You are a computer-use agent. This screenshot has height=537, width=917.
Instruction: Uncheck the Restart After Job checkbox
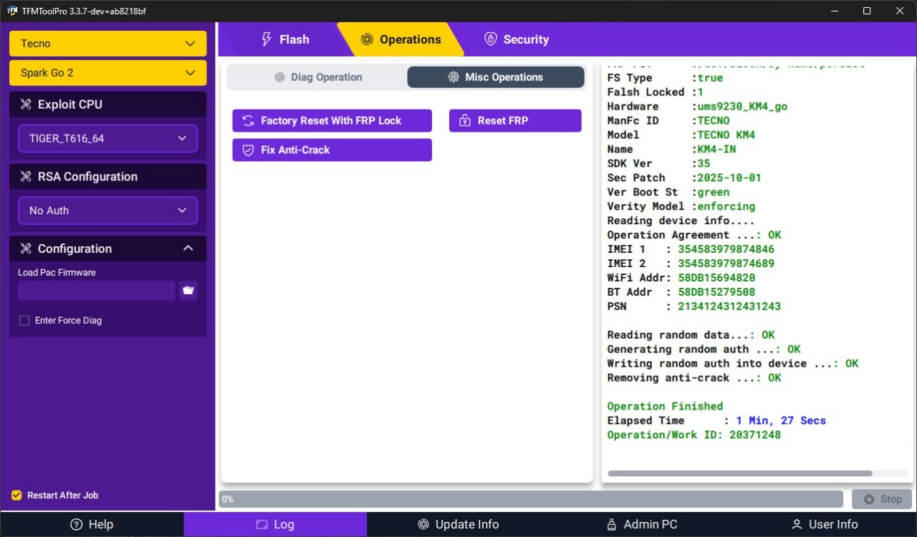coord(16,495)
